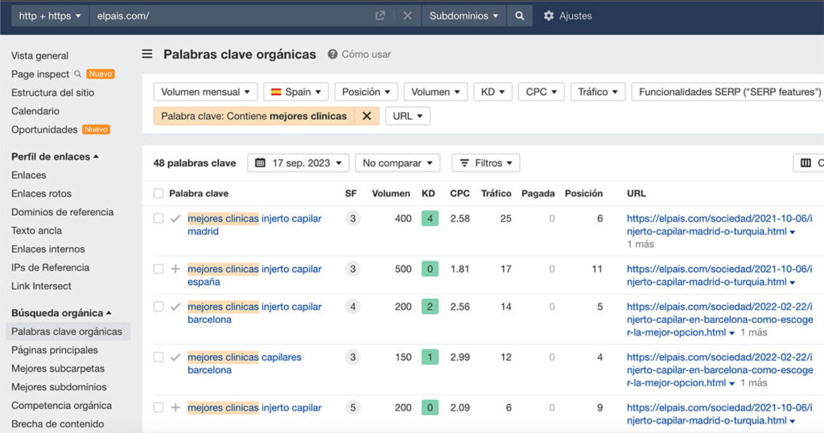This screenshot has height=433, width=824.
Task: Check the last mejores clinicas injerto capilar row
Action: coord(159,408)
